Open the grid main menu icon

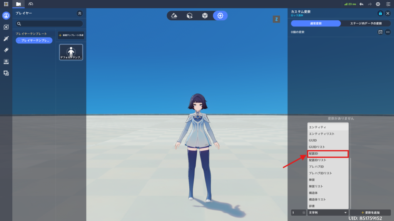pyautogui.click(x=6, y=4)
